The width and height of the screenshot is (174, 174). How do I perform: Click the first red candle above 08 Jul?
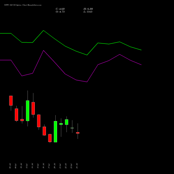(x=11, y=101)
